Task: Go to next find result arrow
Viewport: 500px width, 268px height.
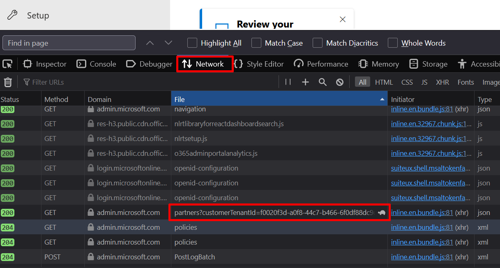Action: (x=168, y=43)
